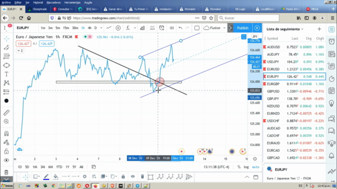Screen dimensions: 337x189
Task: Toggle the log scale option
Action: point(246,167)
